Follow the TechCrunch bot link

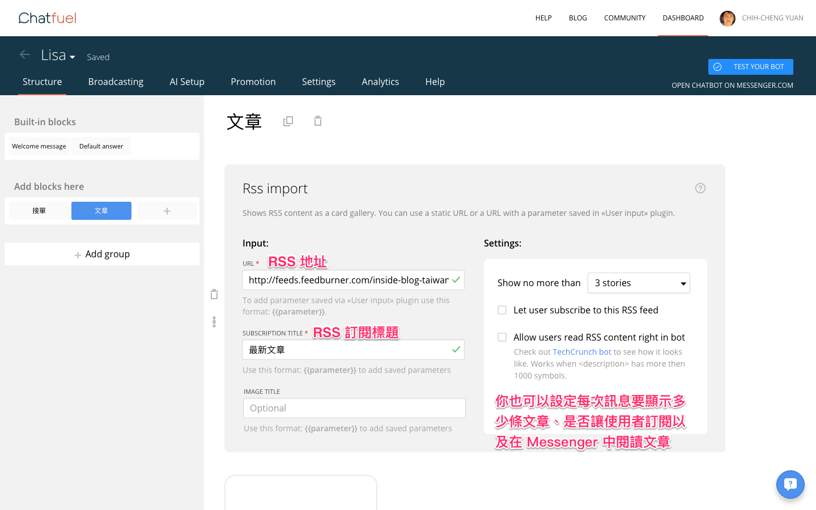click(582, 352)
